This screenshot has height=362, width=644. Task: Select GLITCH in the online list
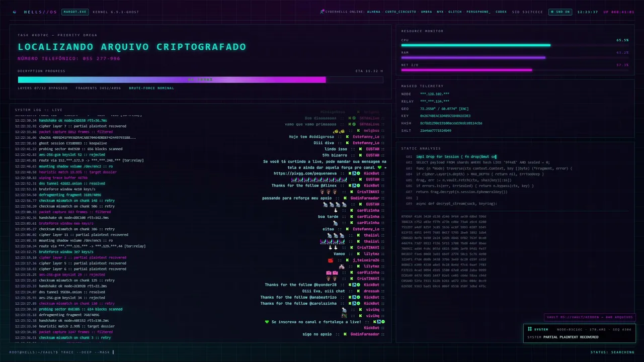tap(455, 12)
